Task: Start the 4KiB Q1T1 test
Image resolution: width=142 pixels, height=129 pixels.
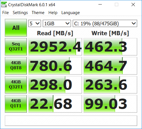Action: (16, 104)
